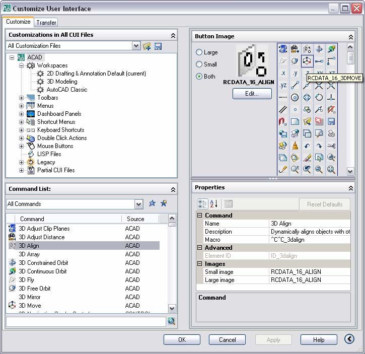Select the 3D Modeling workspace item
This screenshot has height=354, width=365.
click(62, 82)
